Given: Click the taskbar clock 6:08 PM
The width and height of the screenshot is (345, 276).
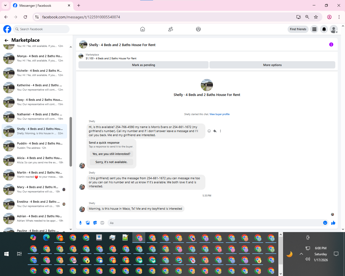Looking at the screenshot, I should [321, 248].
